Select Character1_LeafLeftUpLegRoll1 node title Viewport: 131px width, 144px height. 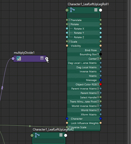(88, 4)
